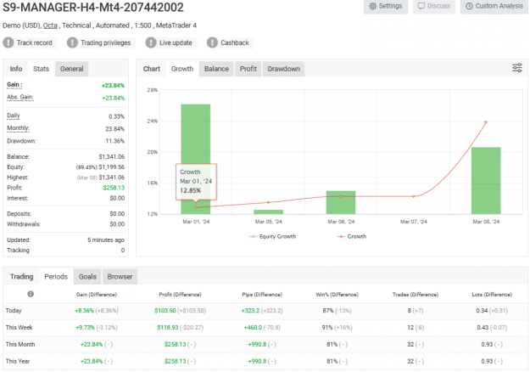
Task: Click the Discuss button
Action: pos(434,6)
